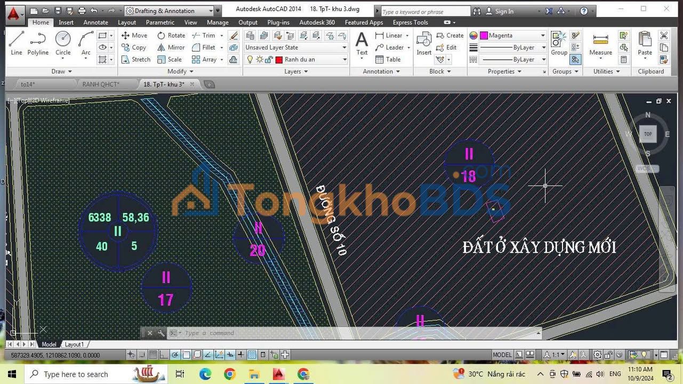
Task: Click the red Ranh du an layer color swatch
Action: [278, 60]
